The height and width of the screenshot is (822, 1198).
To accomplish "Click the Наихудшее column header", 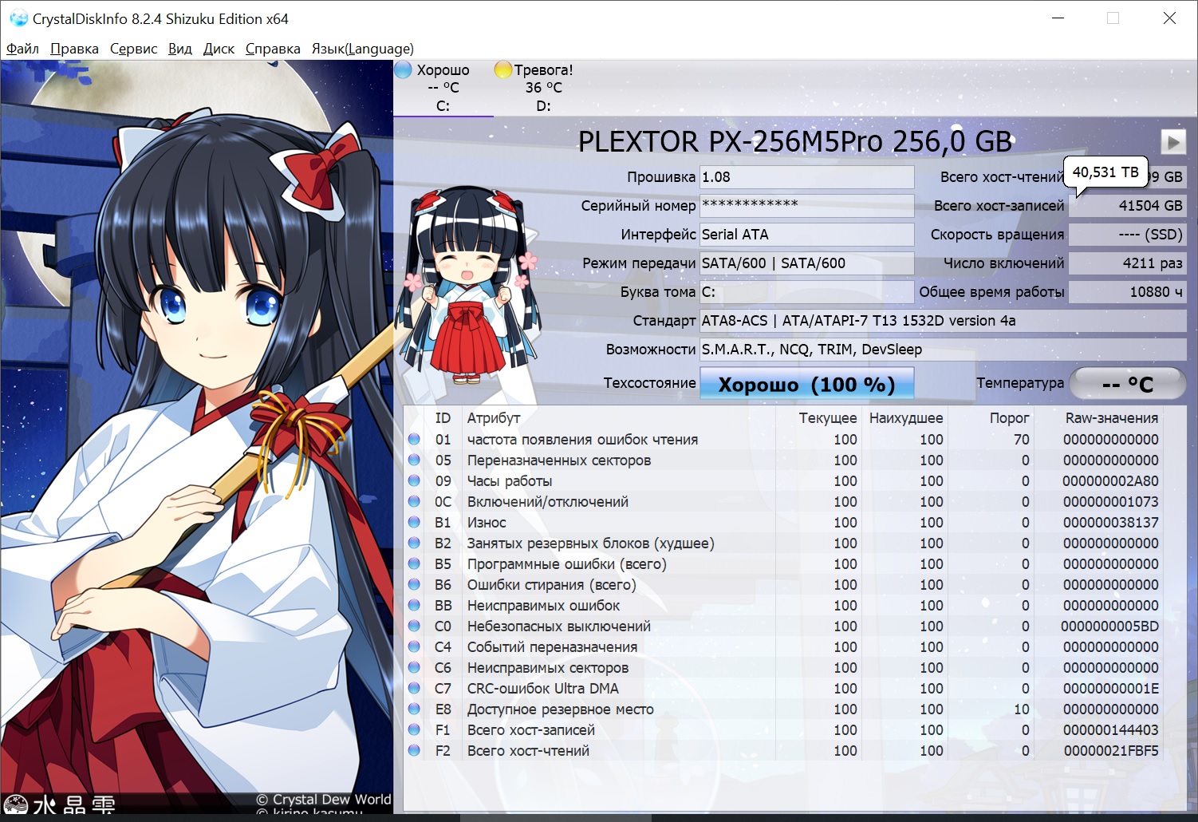I will pyautogui.click(x=906, y=418).
